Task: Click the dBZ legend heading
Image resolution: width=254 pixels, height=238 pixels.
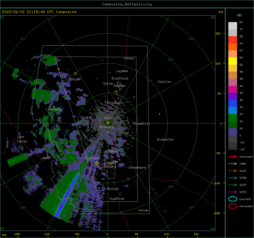Action: [x=239, y=15]
